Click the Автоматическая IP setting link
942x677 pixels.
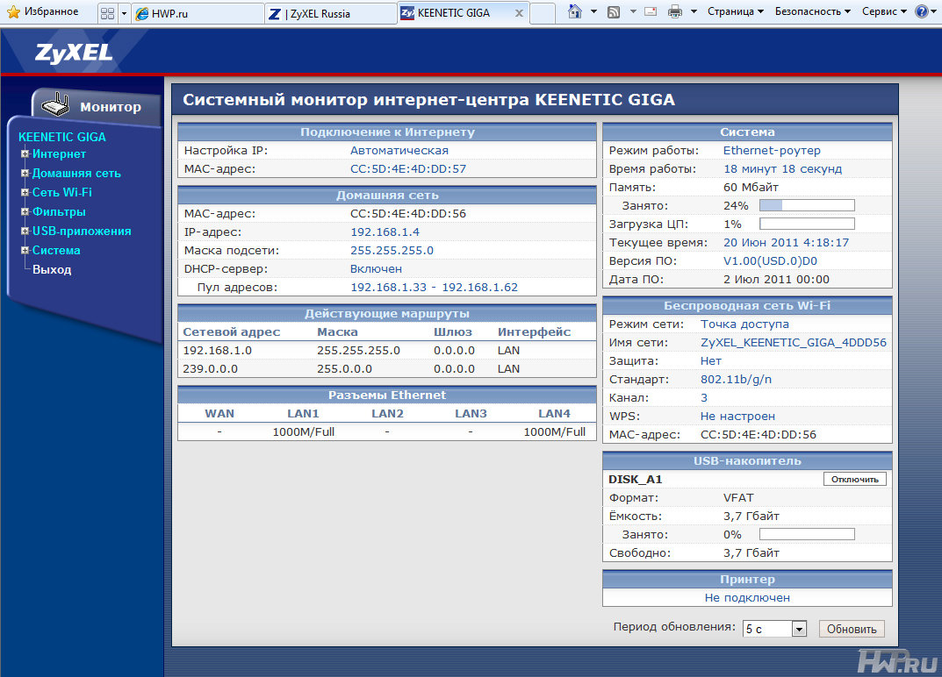(x=399, y=151)
